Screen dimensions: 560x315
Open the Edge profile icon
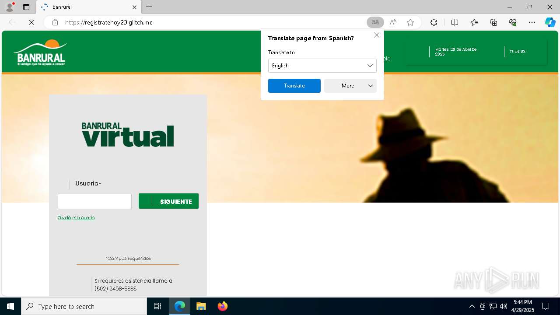point(9,7)
